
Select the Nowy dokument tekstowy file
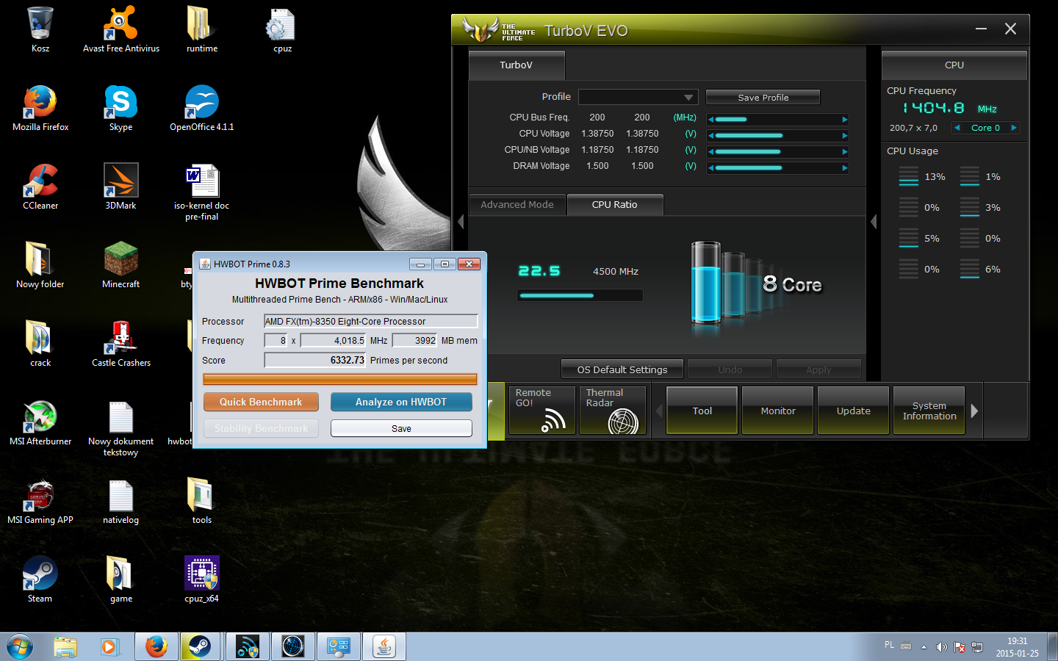click(x=121, y=428)
